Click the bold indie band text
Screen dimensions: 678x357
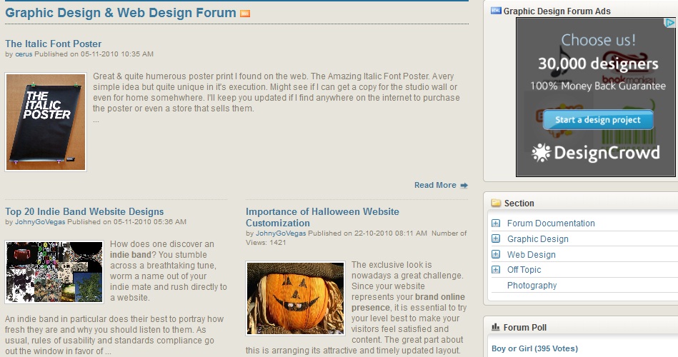pyautogui.click(x=131, y=255)
